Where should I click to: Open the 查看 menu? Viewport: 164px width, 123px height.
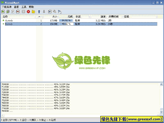(16, 7)
